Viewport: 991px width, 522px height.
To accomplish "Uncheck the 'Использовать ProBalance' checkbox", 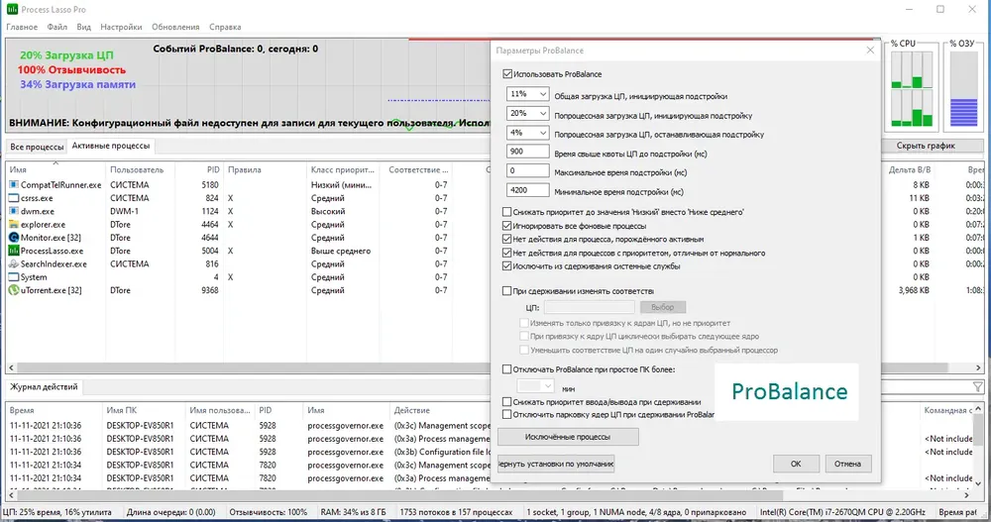I will [506, 74].
